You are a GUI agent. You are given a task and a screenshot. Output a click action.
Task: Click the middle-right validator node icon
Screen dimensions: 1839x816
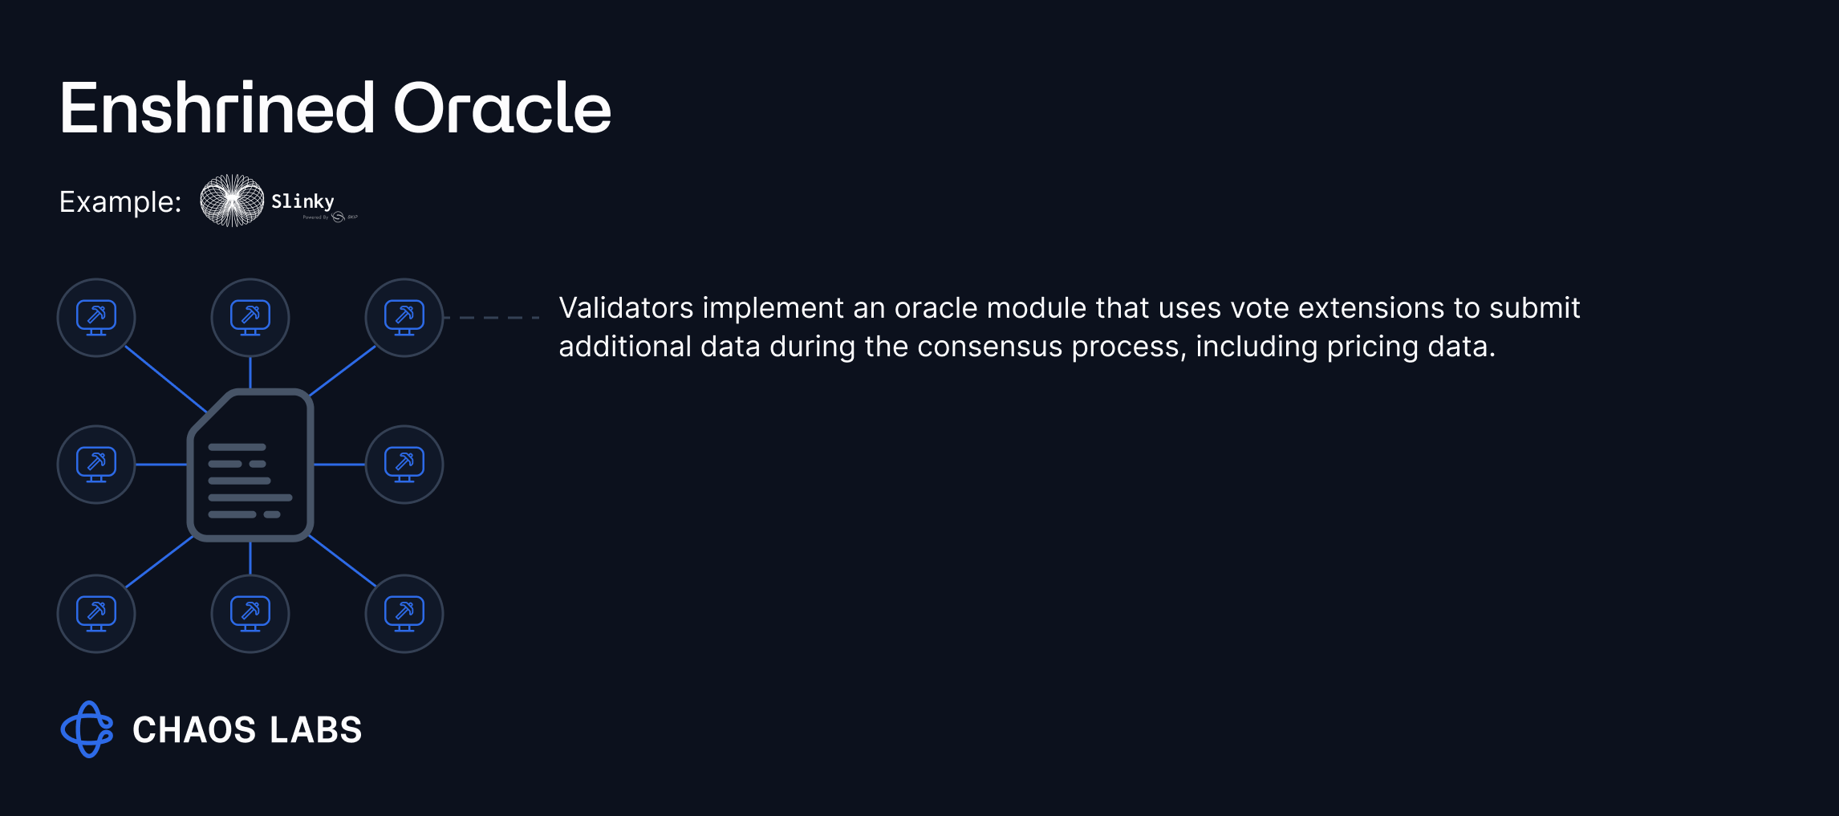(x=404, y=465)
